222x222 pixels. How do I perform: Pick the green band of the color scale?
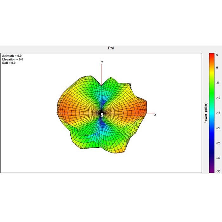[x=211, y=95]
